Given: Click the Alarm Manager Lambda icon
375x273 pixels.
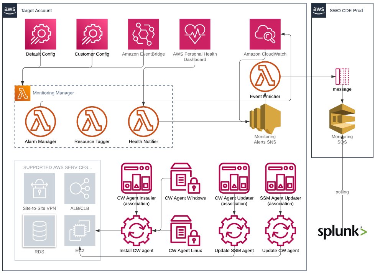Looking at the screenshot, I should pos(40,122).
